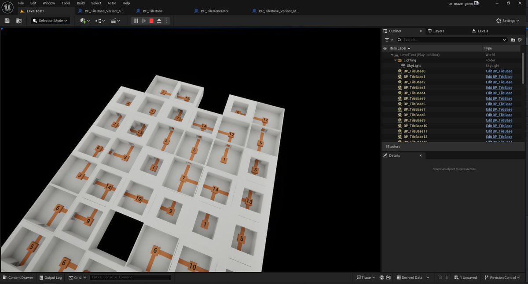The width and height of the screenshot is (528, 284).
Task: Click Edit BP_TileBase link for BP_TileBase12
Action: (x=499, y=137)
